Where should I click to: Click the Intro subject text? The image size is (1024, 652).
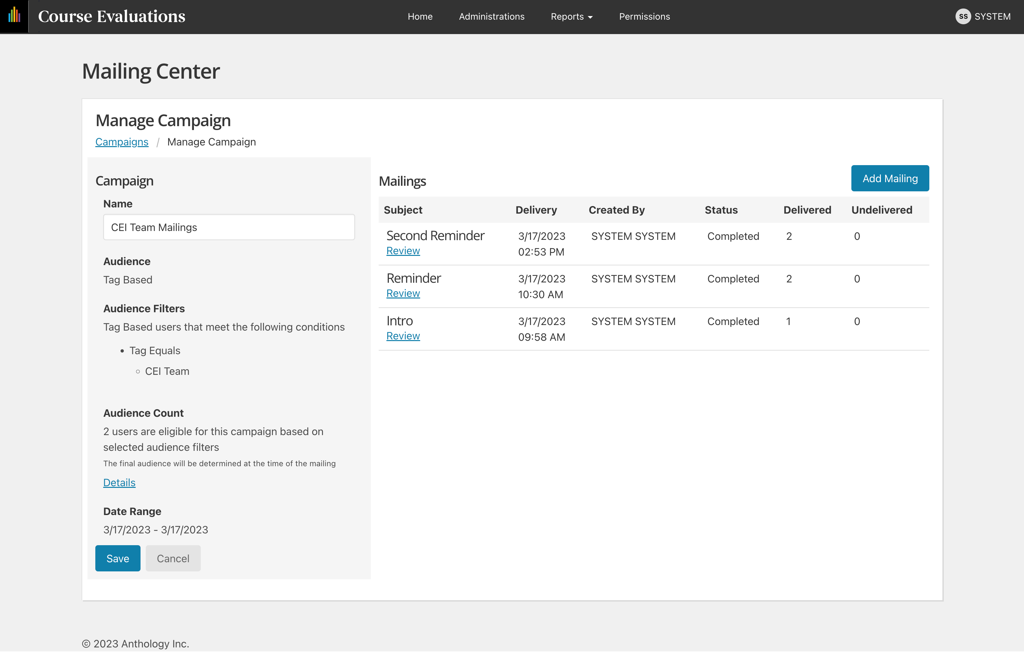(x=399, y=321)
